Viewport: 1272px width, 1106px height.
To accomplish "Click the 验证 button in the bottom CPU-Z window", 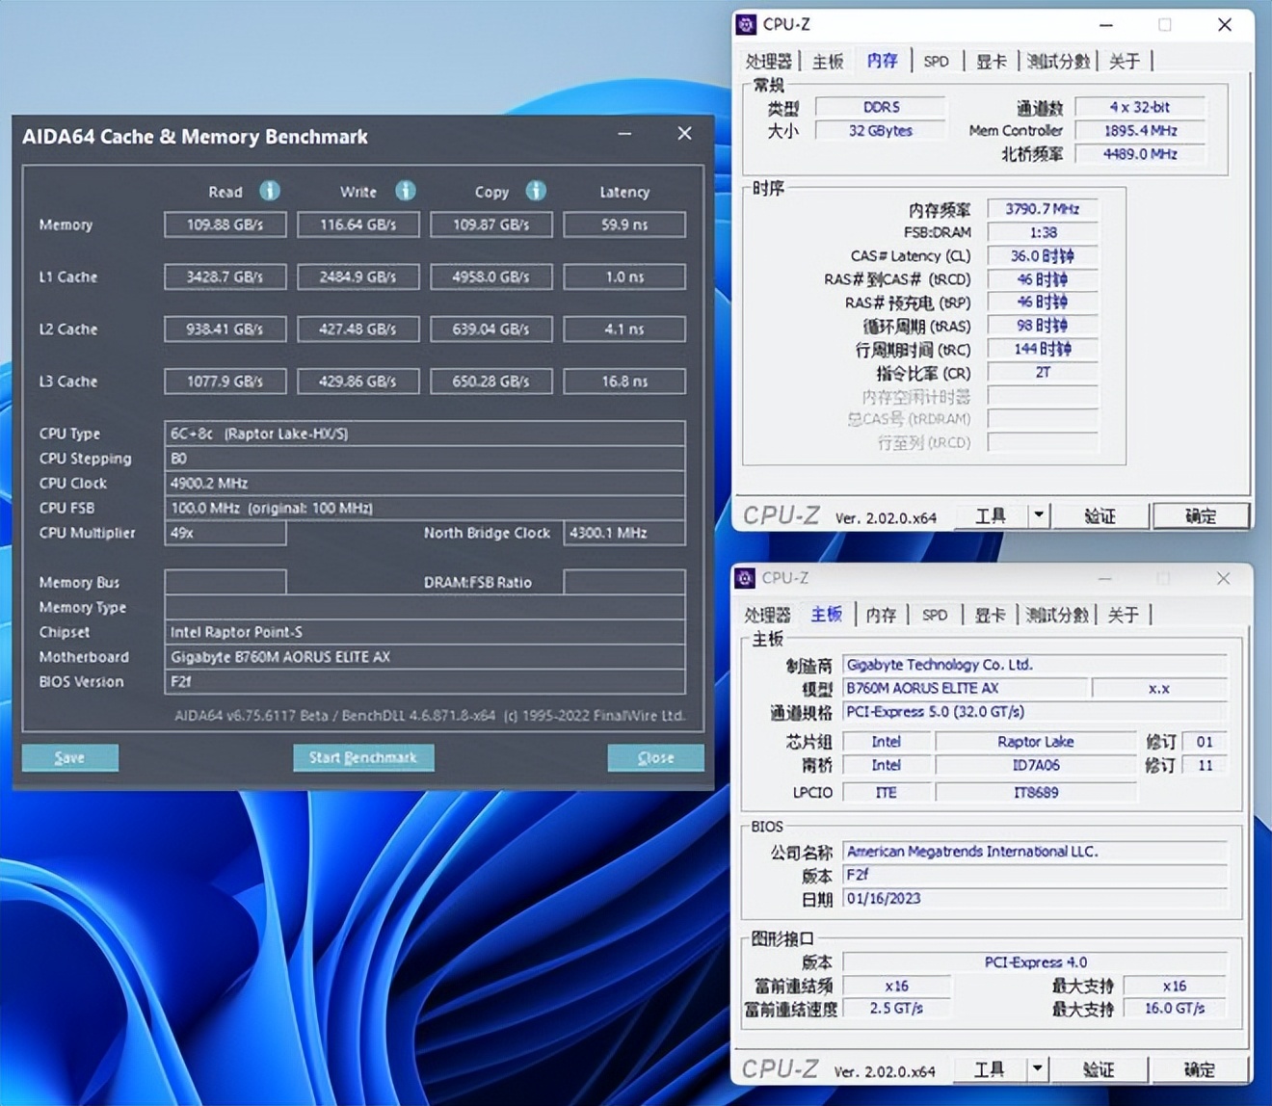I will tap(1099, 1069).
